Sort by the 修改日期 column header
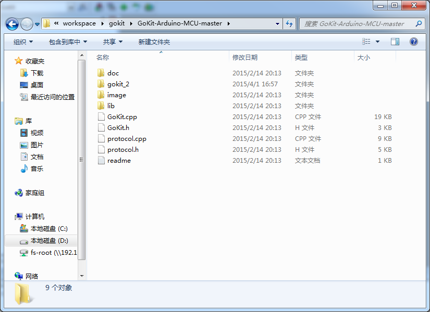 pos(260,58)
